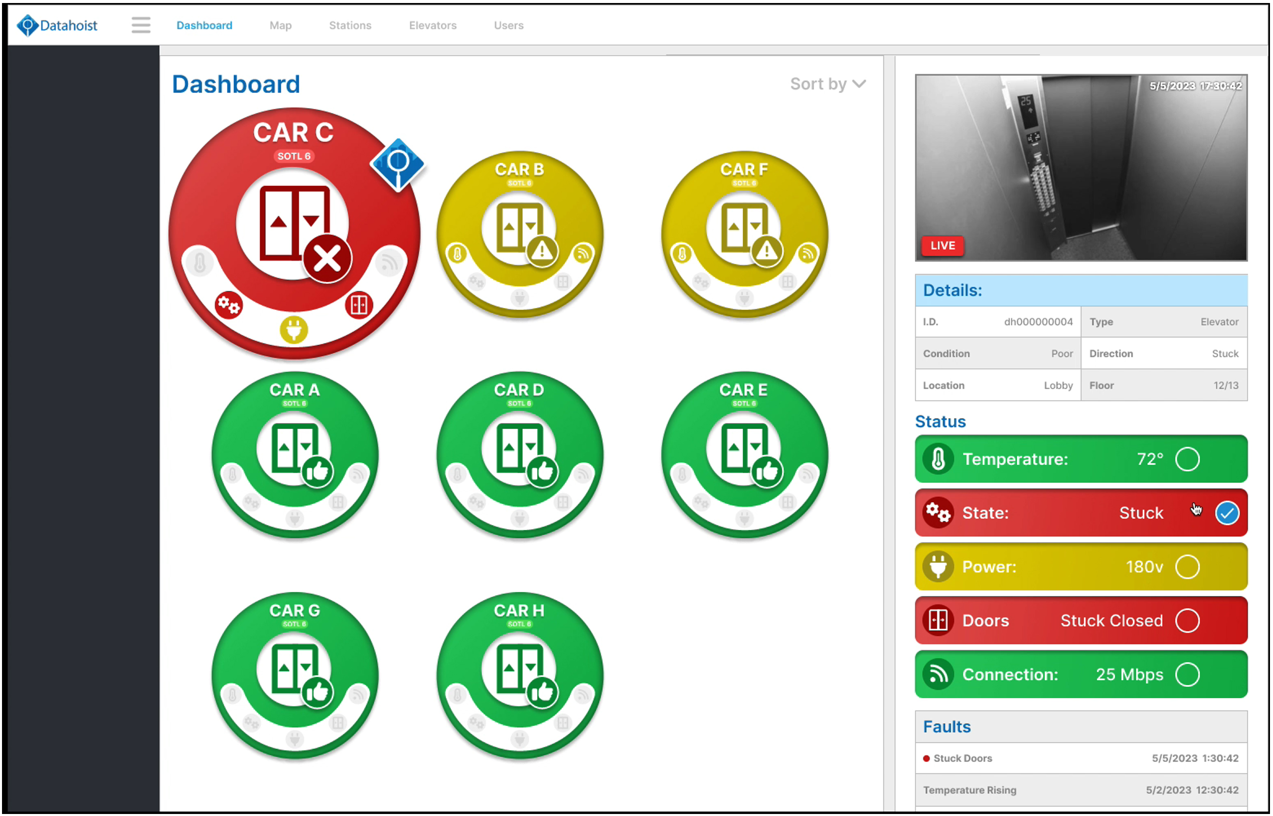This screenshot has width=1273, height=816.
Task: Click the thermometer icon on Car F
Action: (682, 254)
